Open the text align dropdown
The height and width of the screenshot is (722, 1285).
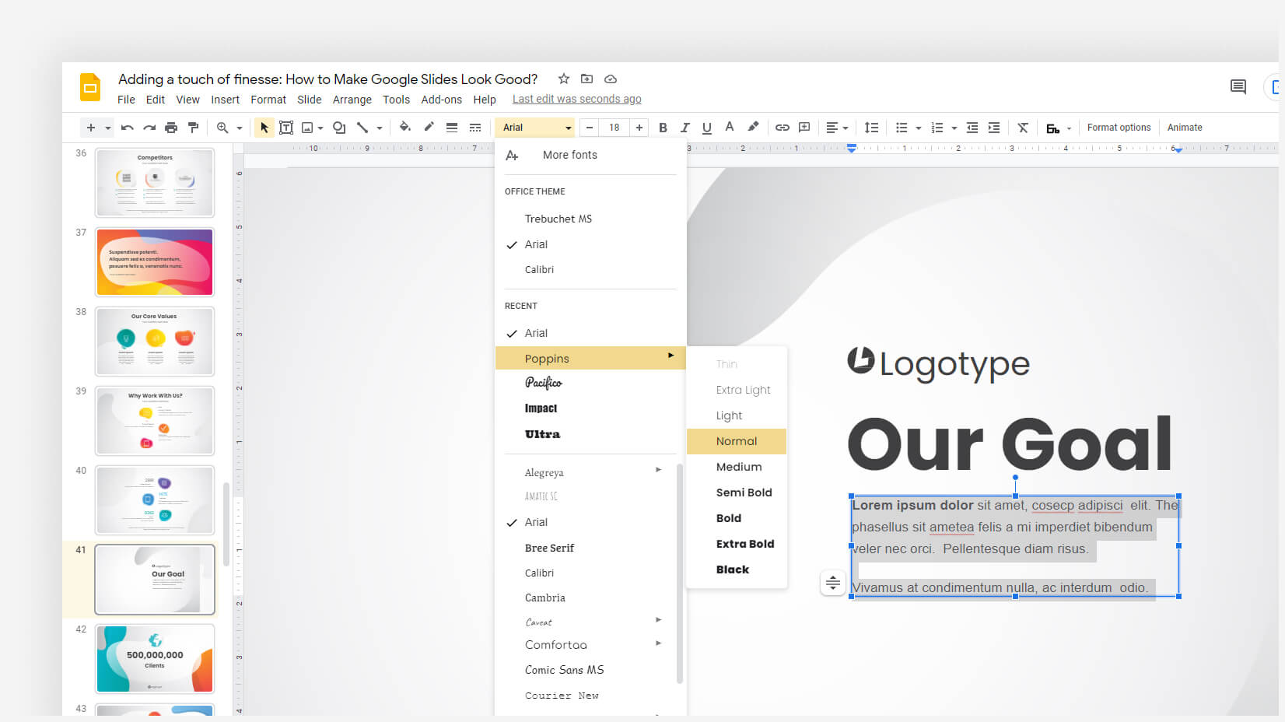coord(837,128)
